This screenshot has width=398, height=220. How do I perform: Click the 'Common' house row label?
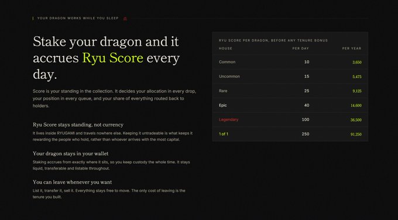227,62
